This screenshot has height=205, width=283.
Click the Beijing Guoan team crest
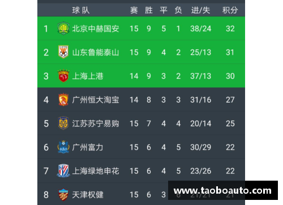click(63, 28)
